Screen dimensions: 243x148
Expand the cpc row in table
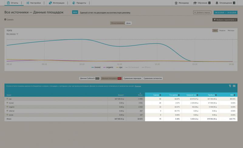click(x=7, y=99)
